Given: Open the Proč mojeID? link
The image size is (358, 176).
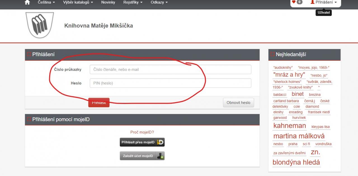Looking at the screenshot, I should coord(142,132).
